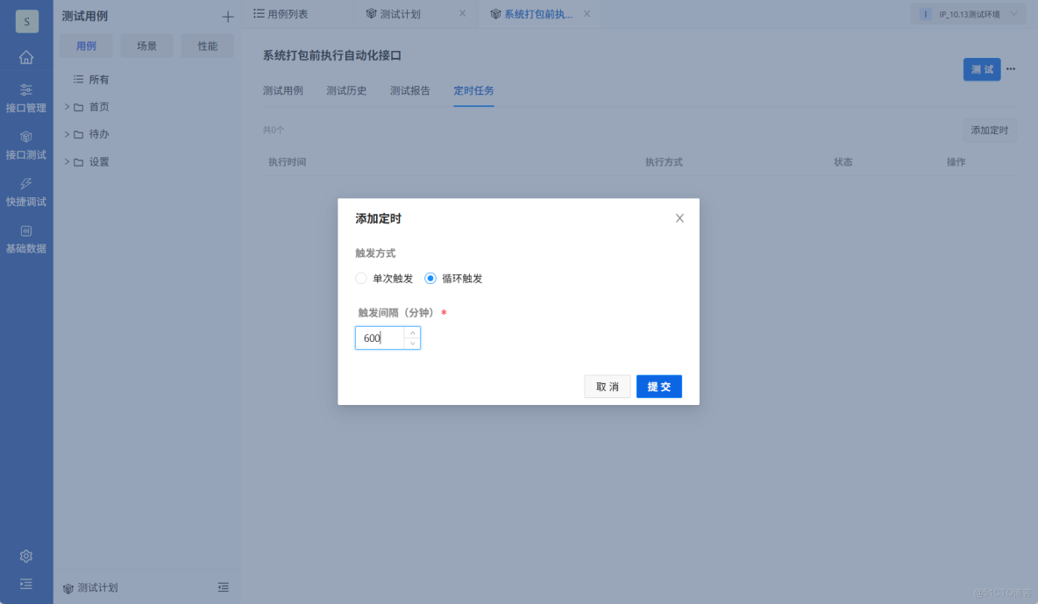The height and width of the screenshot is (604, 1038).
Task: Click the plus icon next to 测试用例
Action: point(227,16)
